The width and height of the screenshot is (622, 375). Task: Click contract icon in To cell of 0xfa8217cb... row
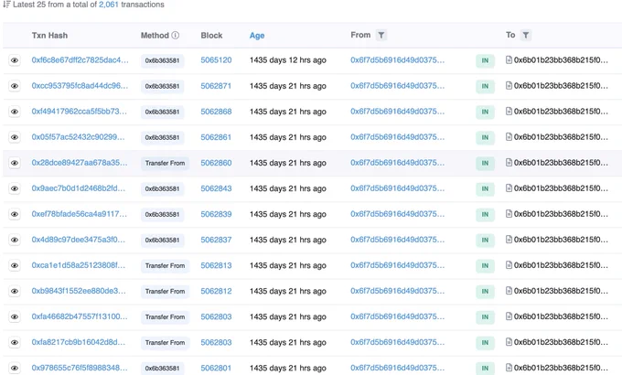tap(509, 342)
